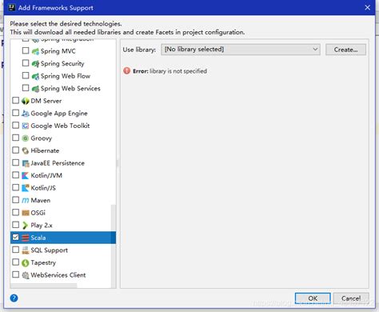Image resolution: width=379 pixels, height=312 pixels.
Task: Click the IntelliJ icon in the title bar
Action: pos(12,7)
